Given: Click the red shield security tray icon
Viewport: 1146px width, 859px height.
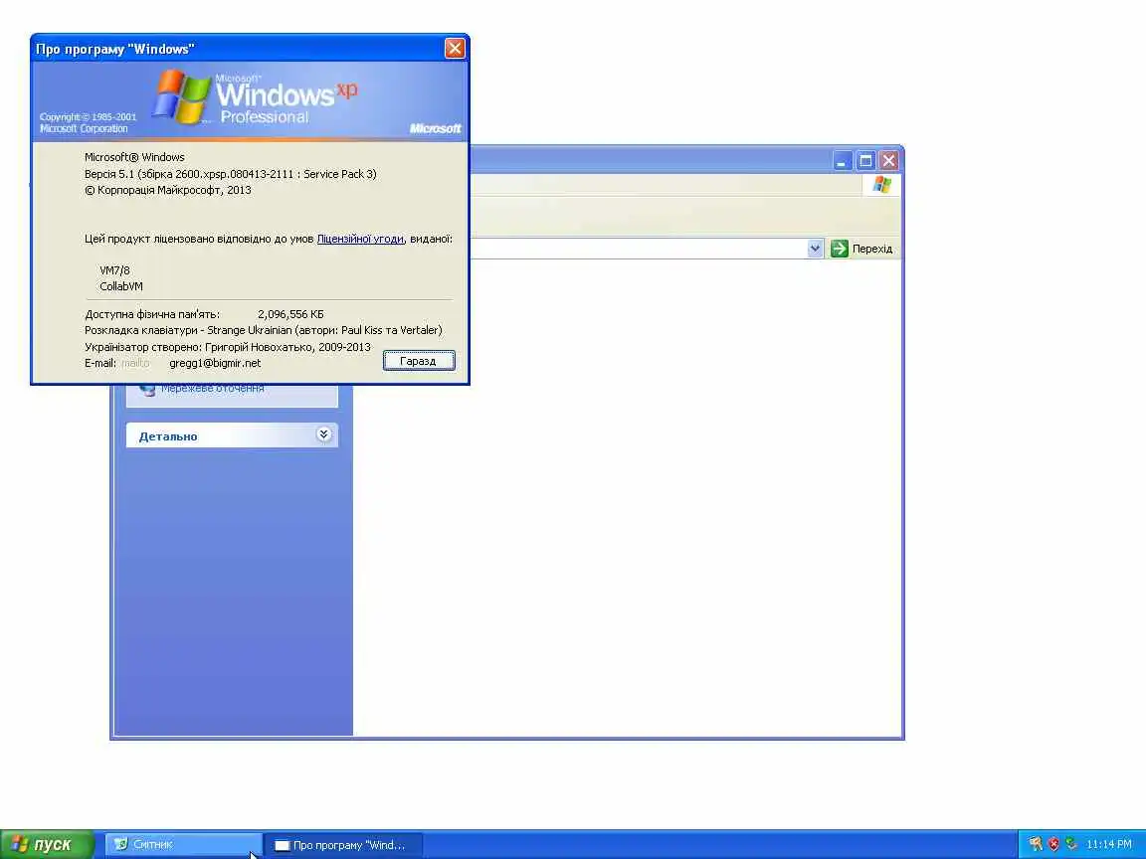Looking at the screenshot, I should pos(1053,844).
